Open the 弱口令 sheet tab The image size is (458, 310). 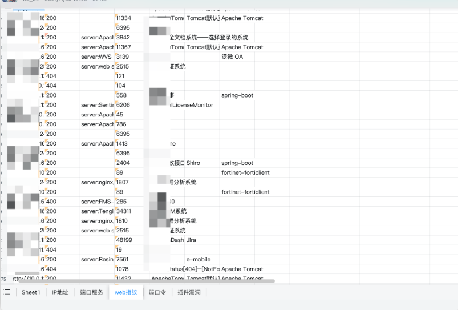pyautogui.click(x=157, y=292)
